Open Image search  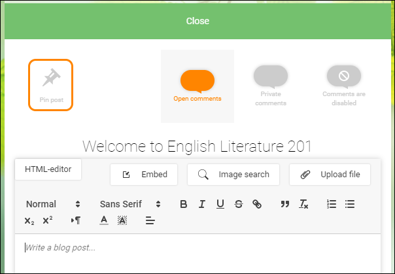(233, 175)
